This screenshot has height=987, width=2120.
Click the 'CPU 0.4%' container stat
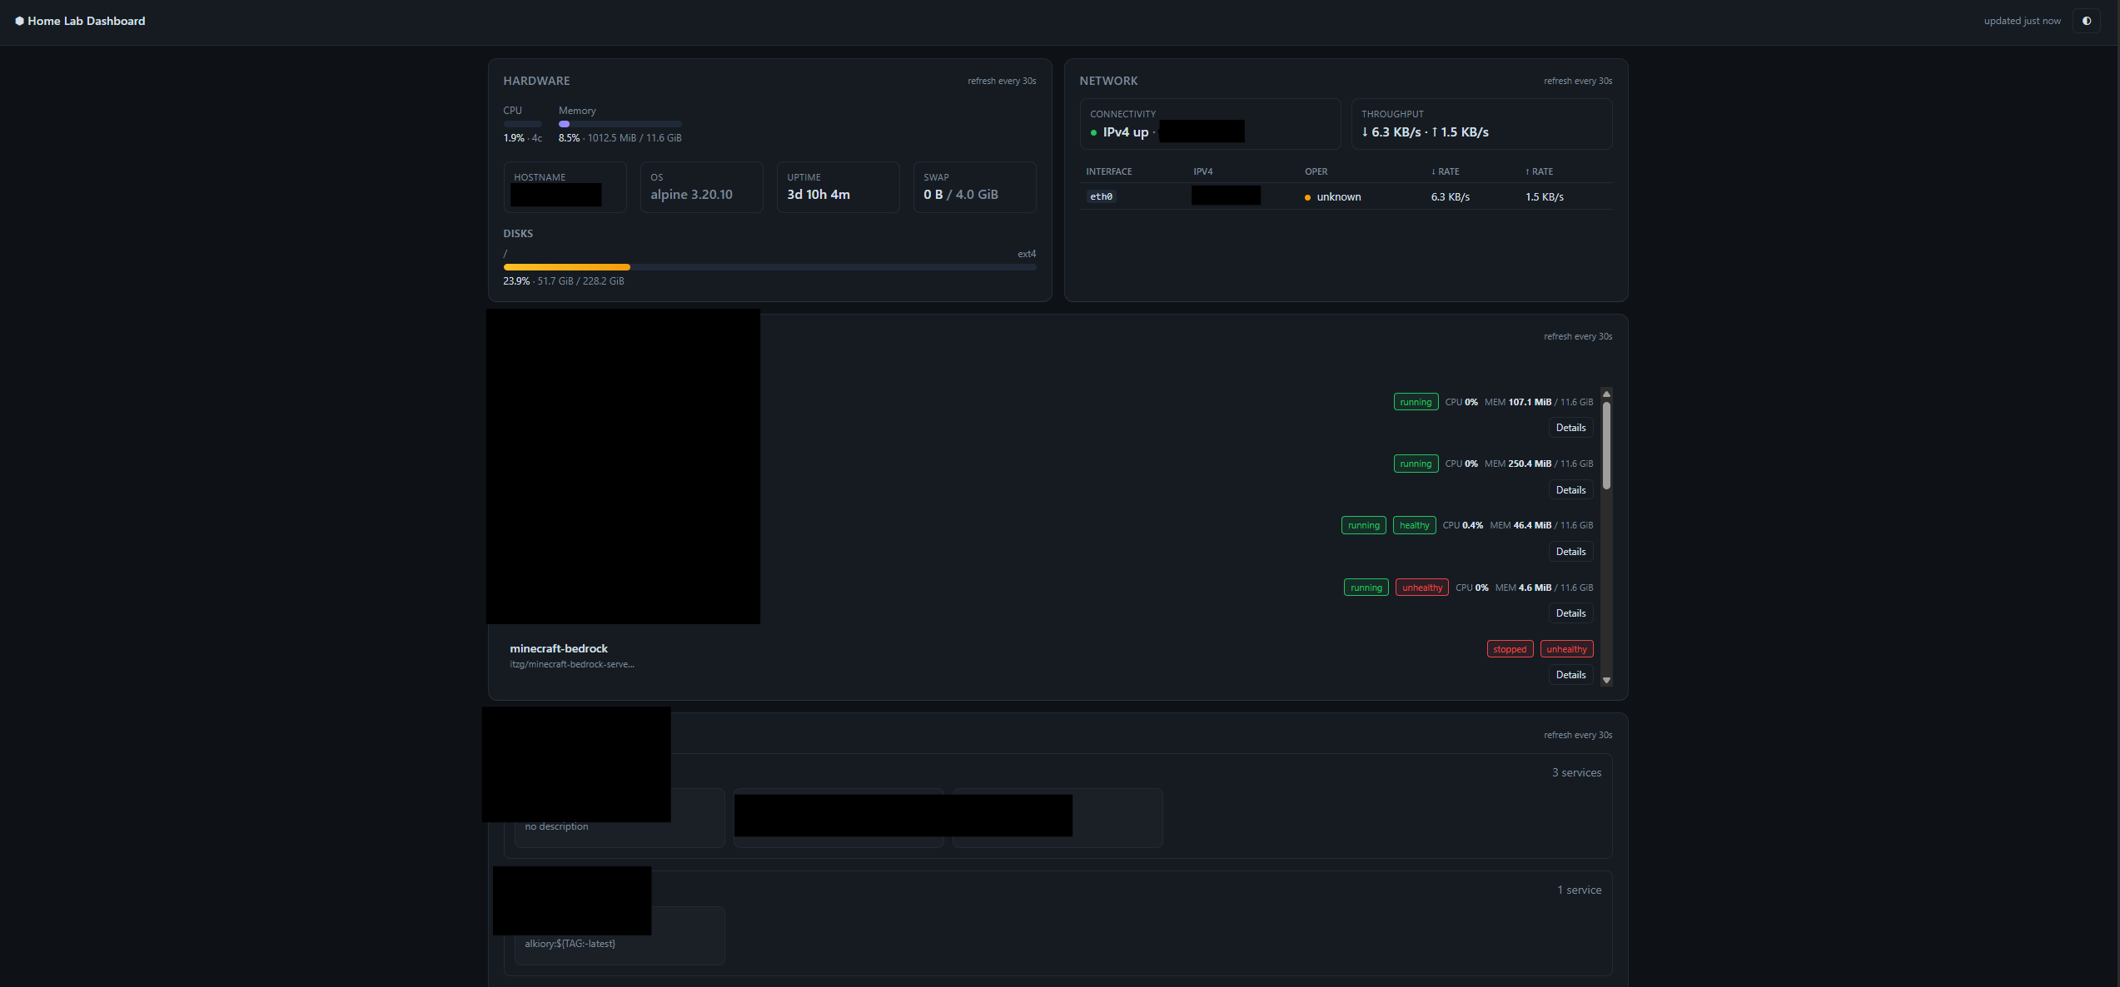(x=1463, y=526)
